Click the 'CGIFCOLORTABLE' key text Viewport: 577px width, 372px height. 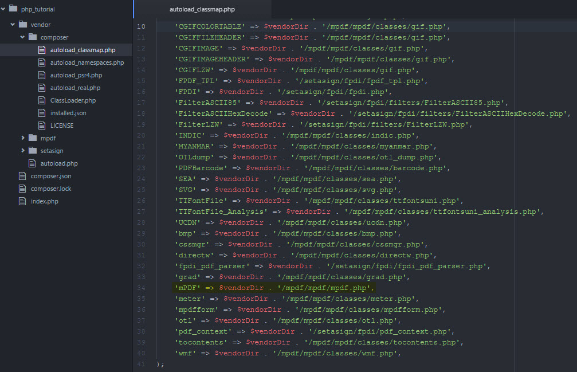pyautogui.click(x=210, y=26)
